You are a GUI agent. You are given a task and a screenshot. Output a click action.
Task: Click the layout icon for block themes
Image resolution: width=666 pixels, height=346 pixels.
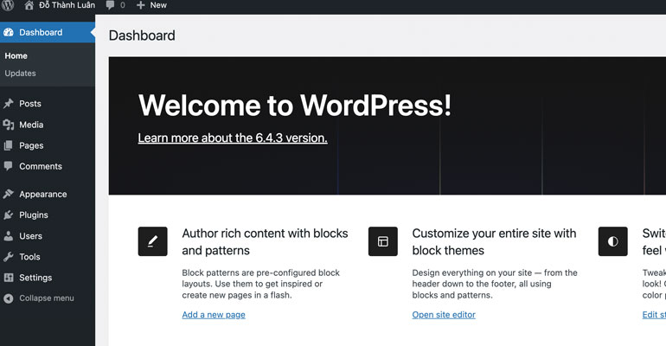click(x=382, y=241)
